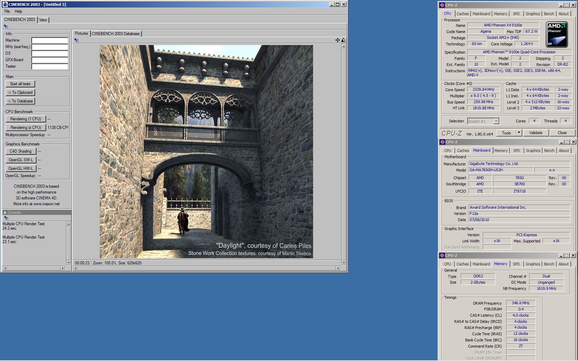Switch to the CINEBENCH 2003 Database tab

point(116,34)
